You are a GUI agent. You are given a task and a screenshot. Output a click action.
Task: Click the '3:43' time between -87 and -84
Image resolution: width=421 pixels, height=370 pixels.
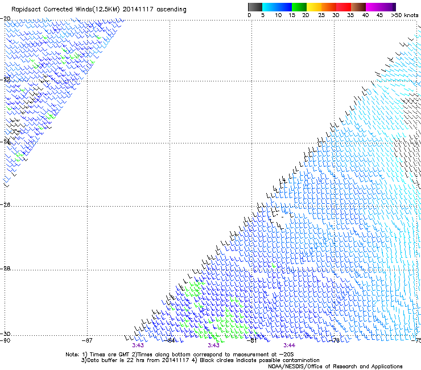click(138, 346)
